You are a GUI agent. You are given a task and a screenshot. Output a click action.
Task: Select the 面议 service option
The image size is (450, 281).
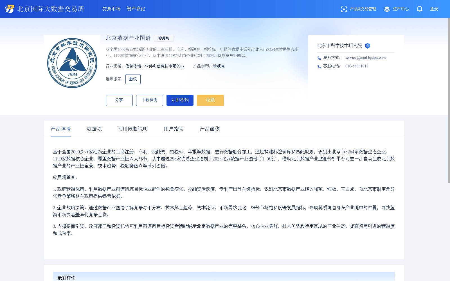click(133, 79)
